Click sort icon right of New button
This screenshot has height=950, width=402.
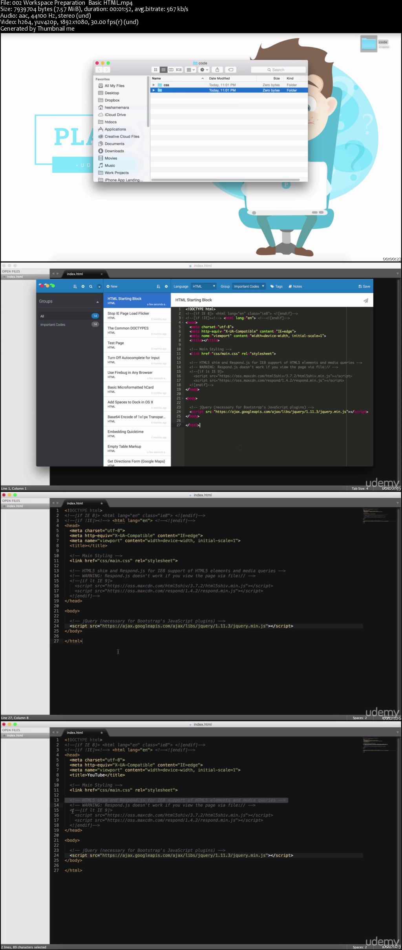pyautogui.click(x=158, y=287)
